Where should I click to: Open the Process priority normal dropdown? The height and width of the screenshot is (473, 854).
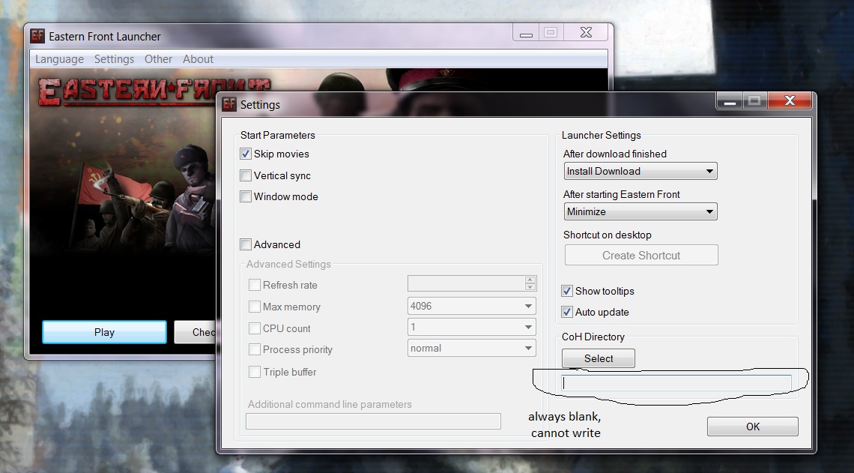472,349
